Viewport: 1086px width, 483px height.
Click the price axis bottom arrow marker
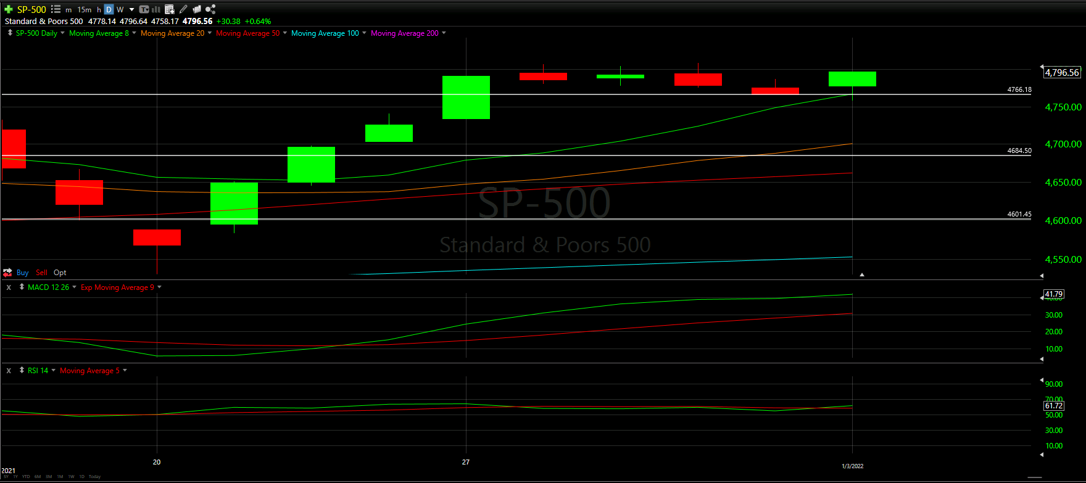pyautogui.click(x=1042, y=276)
